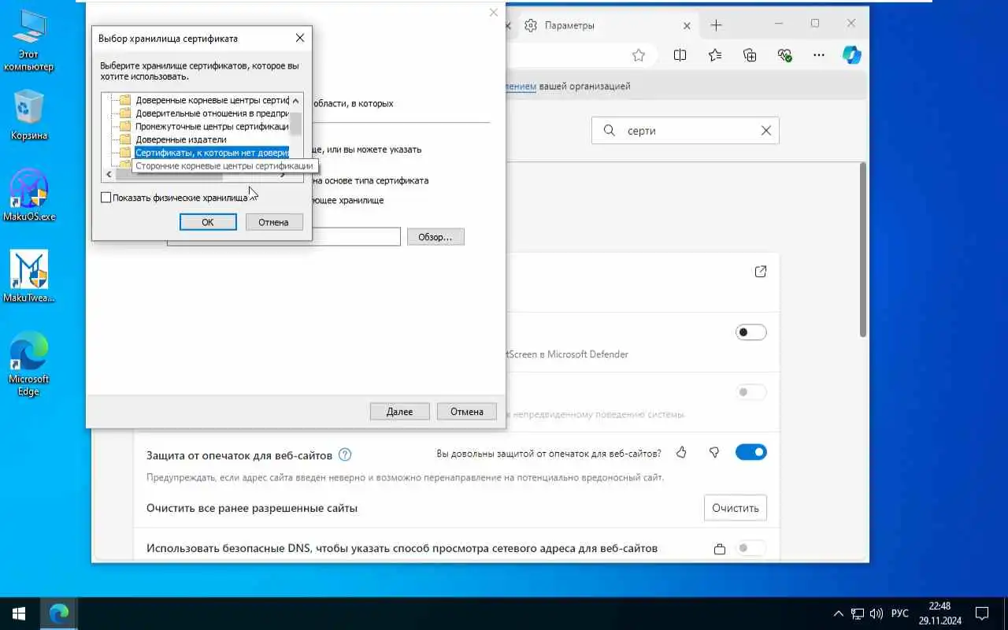The width and height of the screenshot is (1008, 630).
Task: Add page to favorites star icon
Action: click(x=639, y=55)
